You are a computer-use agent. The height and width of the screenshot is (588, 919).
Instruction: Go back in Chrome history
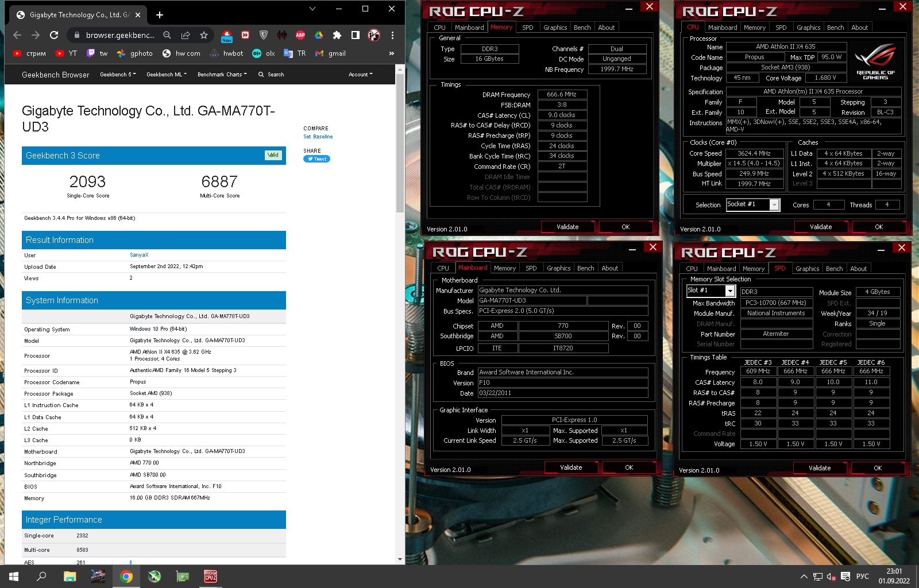coord(17,35)
